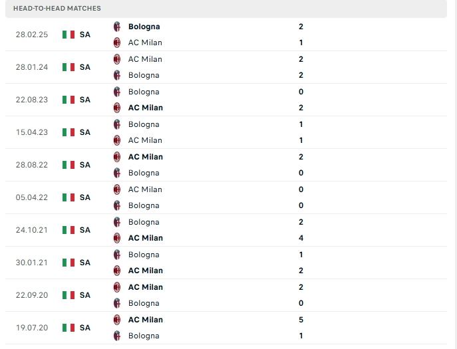Click AC Milan score 5 on 19.07.20
Viewport: 457px width, 349px height.
tap(301, 320)
